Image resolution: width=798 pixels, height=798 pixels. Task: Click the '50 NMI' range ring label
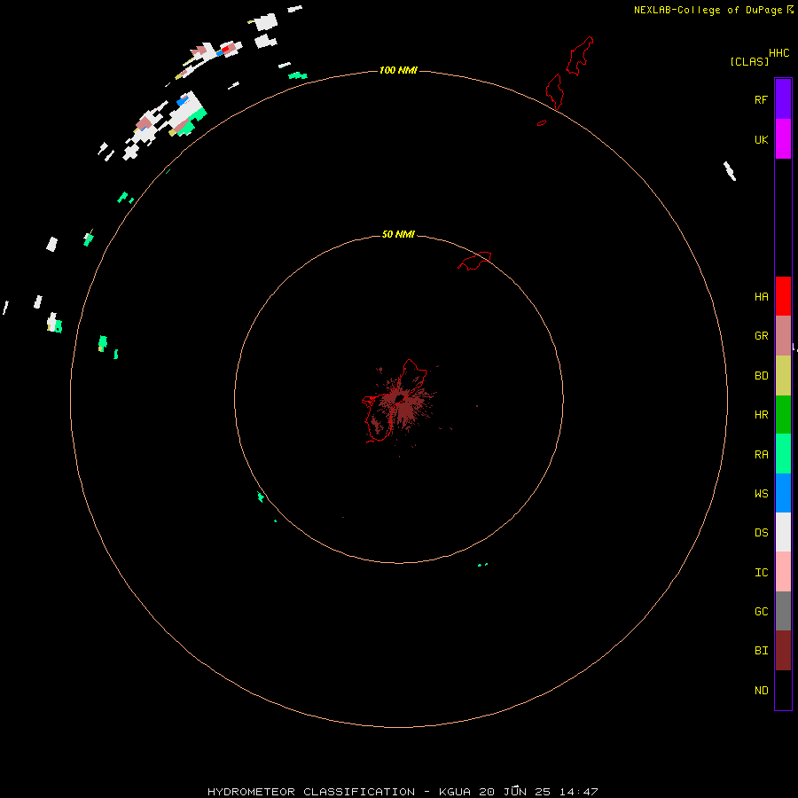tap(398, 234)
